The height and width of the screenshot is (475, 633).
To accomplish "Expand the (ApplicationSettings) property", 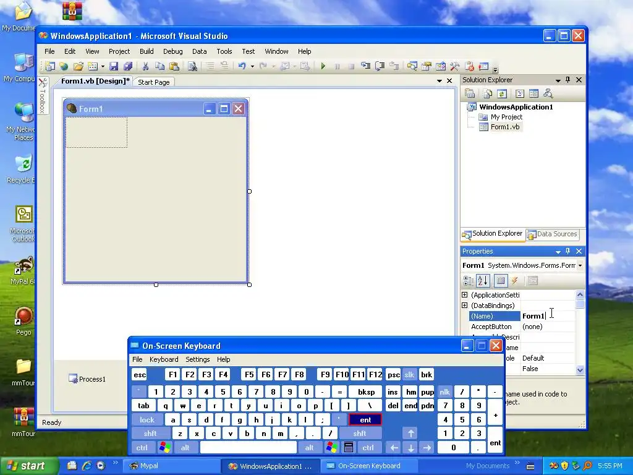I will tap(464, 295).
